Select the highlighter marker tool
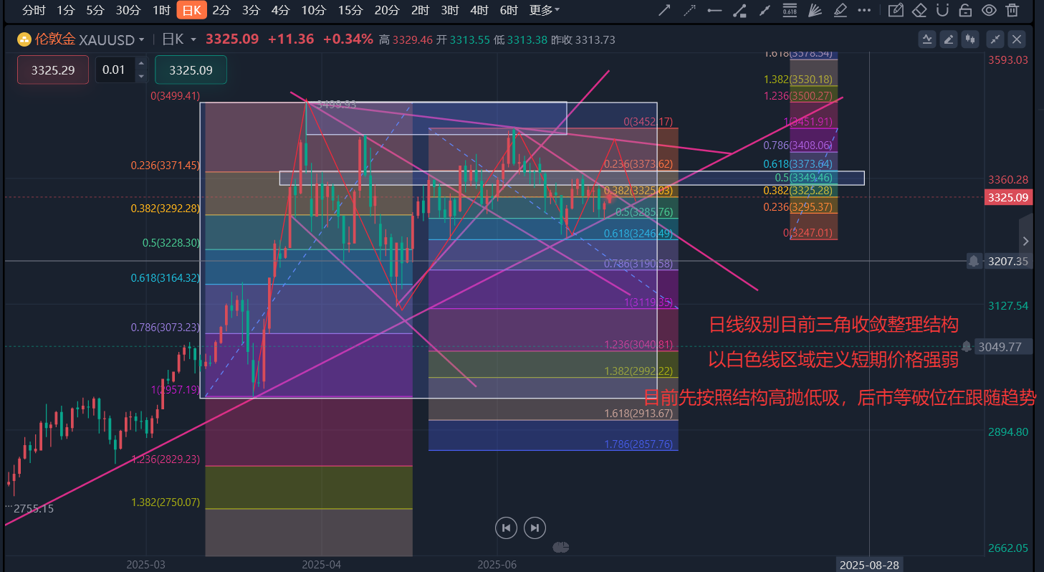The height and width of the screenshot is (572, 1044). click(841, 10)
